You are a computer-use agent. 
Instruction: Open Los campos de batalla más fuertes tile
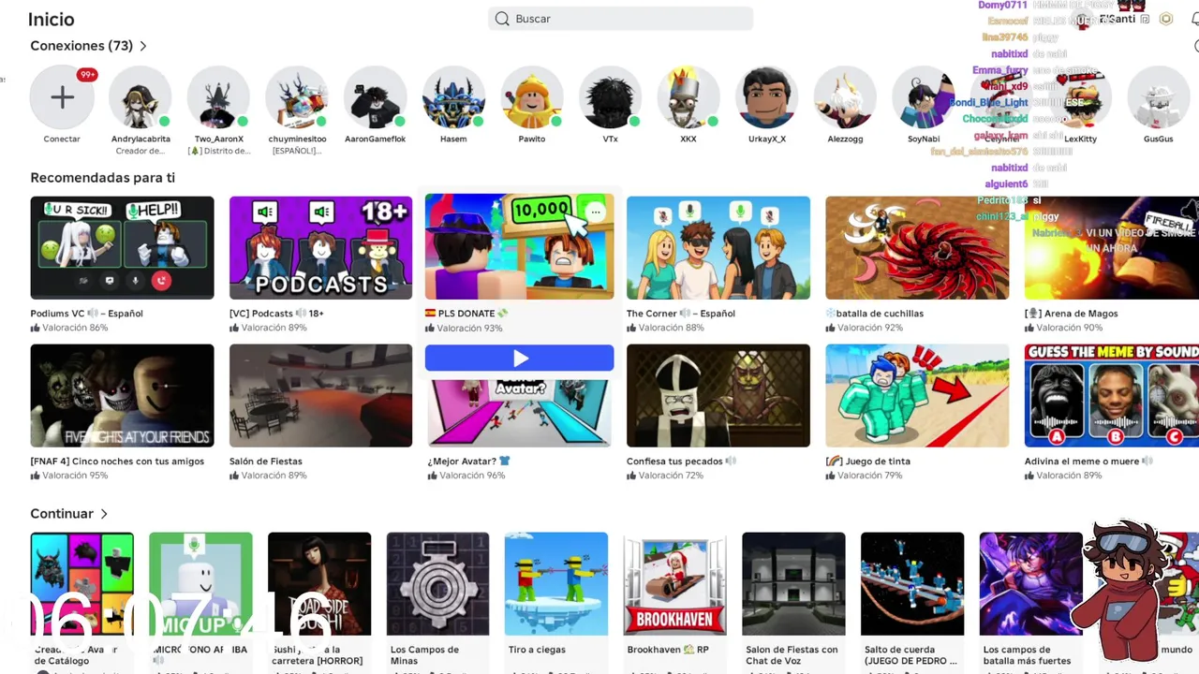click(x=1031, y=584)
